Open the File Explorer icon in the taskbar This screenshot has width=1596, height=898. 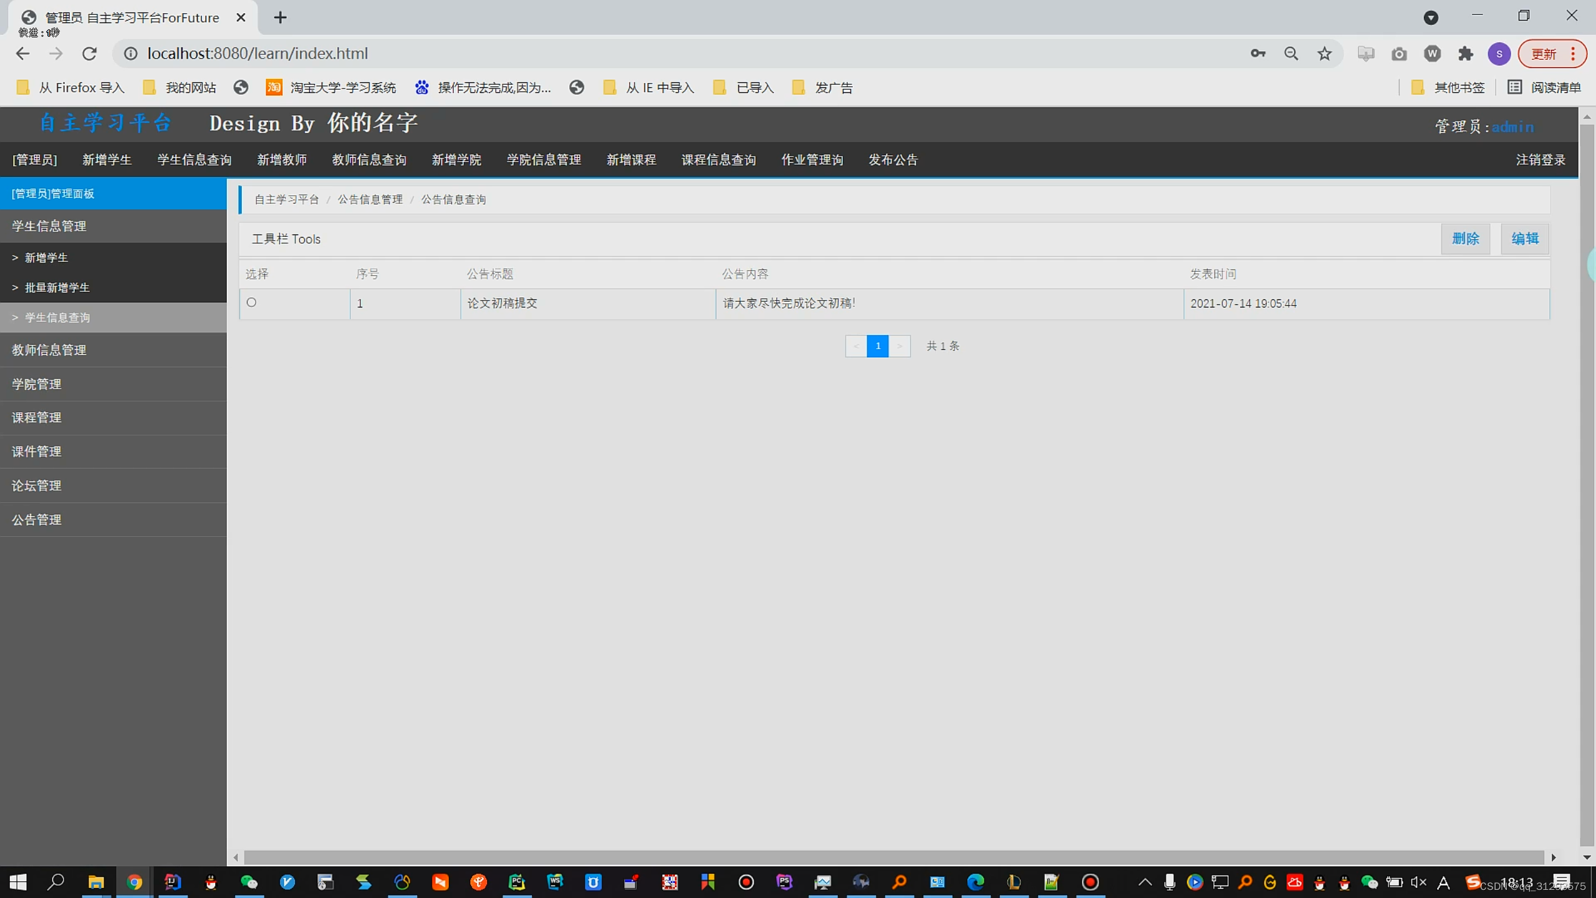coord(95,882)
